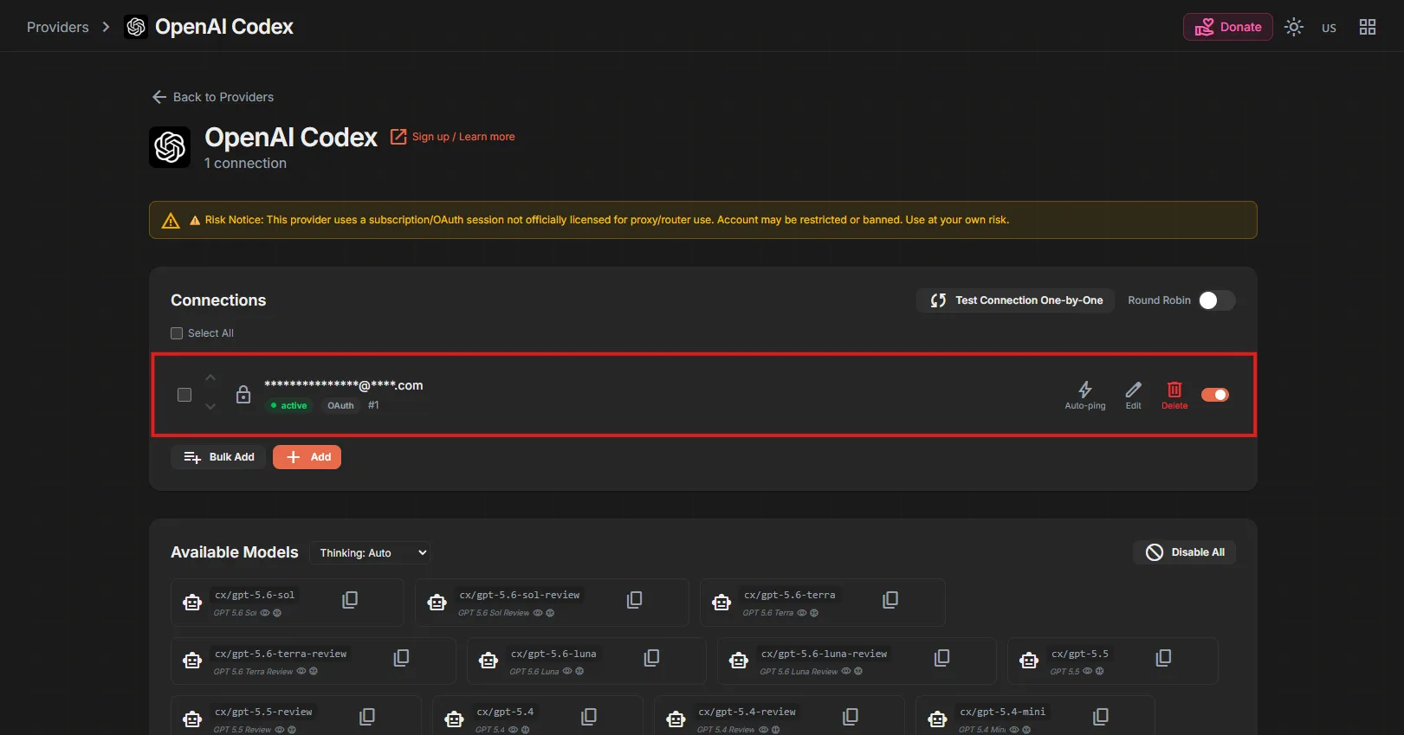Click the cx/gpt-5.4-mini model name
Viewport: 1404px width, 735px height.
point(1002,712)
